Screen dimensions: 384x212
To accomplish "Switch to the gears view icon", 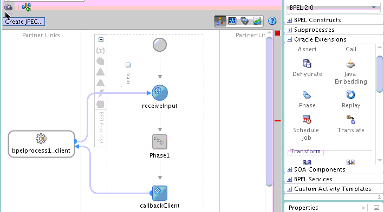I will point(244,21).
